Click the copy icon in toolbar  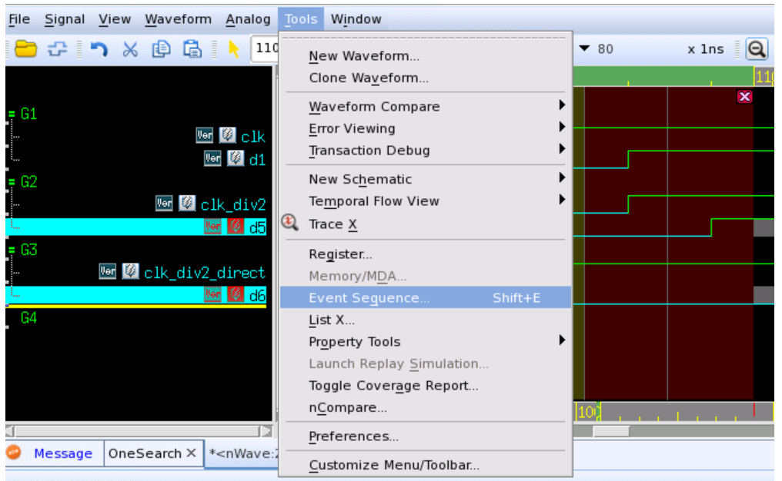click(161, 49)
